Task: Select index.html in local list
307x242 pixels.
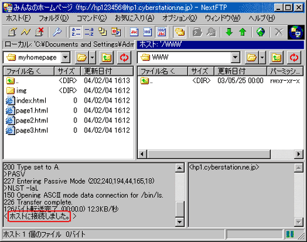Action: point(26,101)
